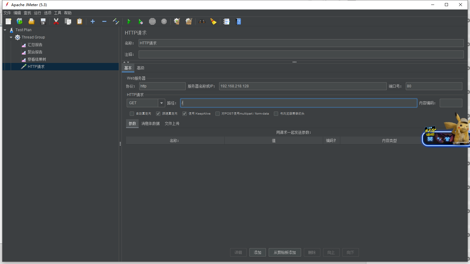Open the 帮助 menu
Screen dimensions: 470x264
68,13
